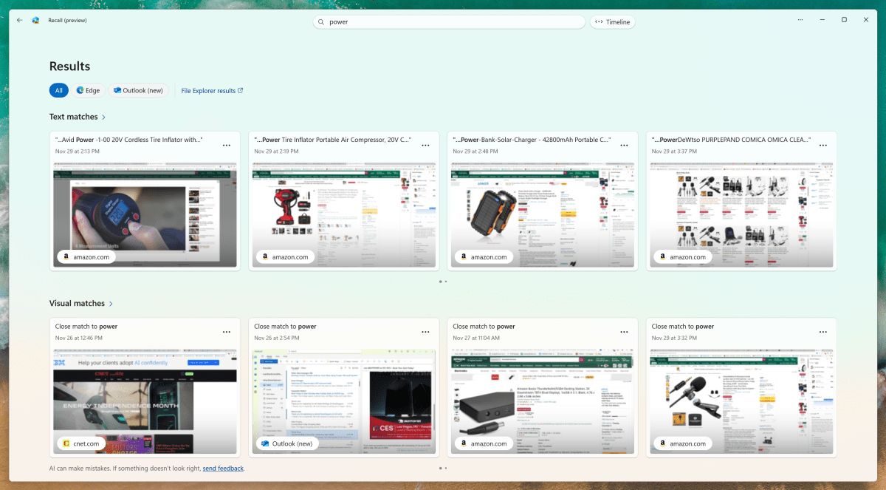Open options menu on the Cordless Tire Inflator card
Viewport: 886px width, 490px height.
[x=227, y=146]
